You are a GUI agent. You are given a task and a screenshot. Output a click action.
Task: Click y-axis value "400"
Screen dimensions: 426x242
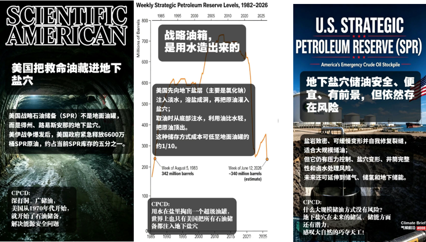[145, 125]
